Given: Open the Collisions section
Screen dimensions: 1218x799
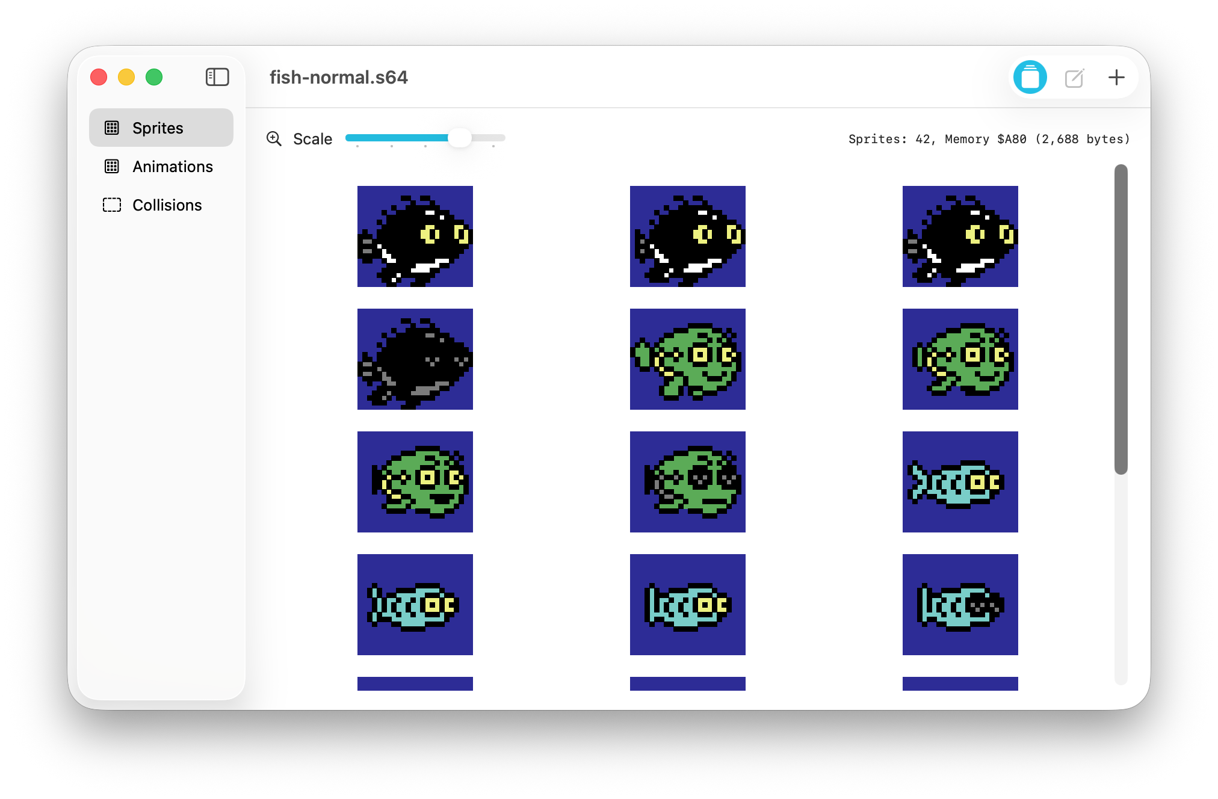Looking at the screenshot, I should [x=167, y=205].
